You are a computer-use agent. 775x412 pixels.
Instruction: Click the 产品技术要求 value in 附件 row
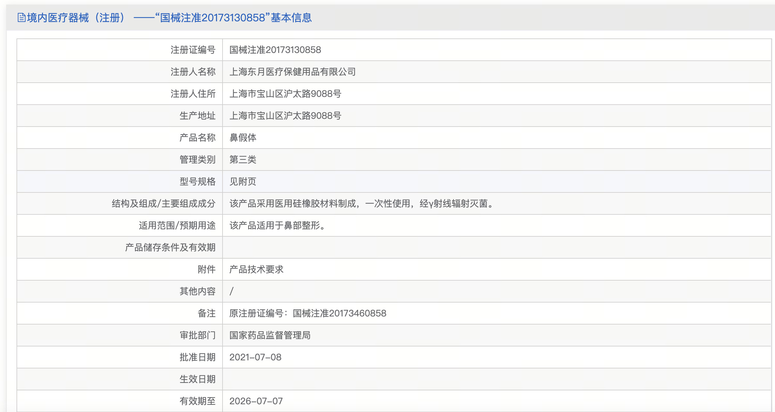pos(257,269)
